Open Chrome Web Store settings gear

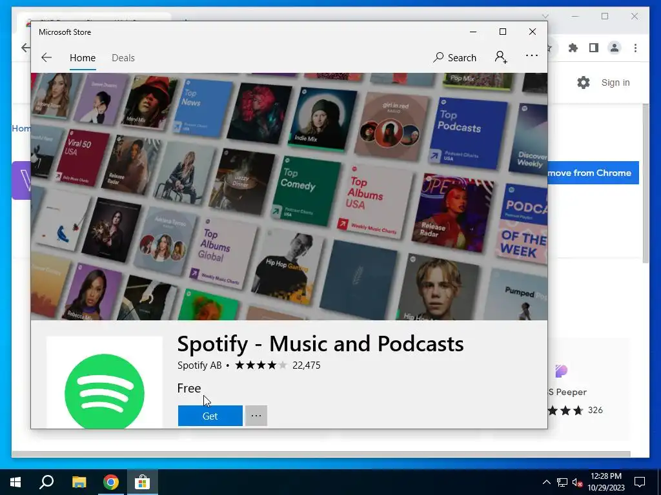pos(584,82)
